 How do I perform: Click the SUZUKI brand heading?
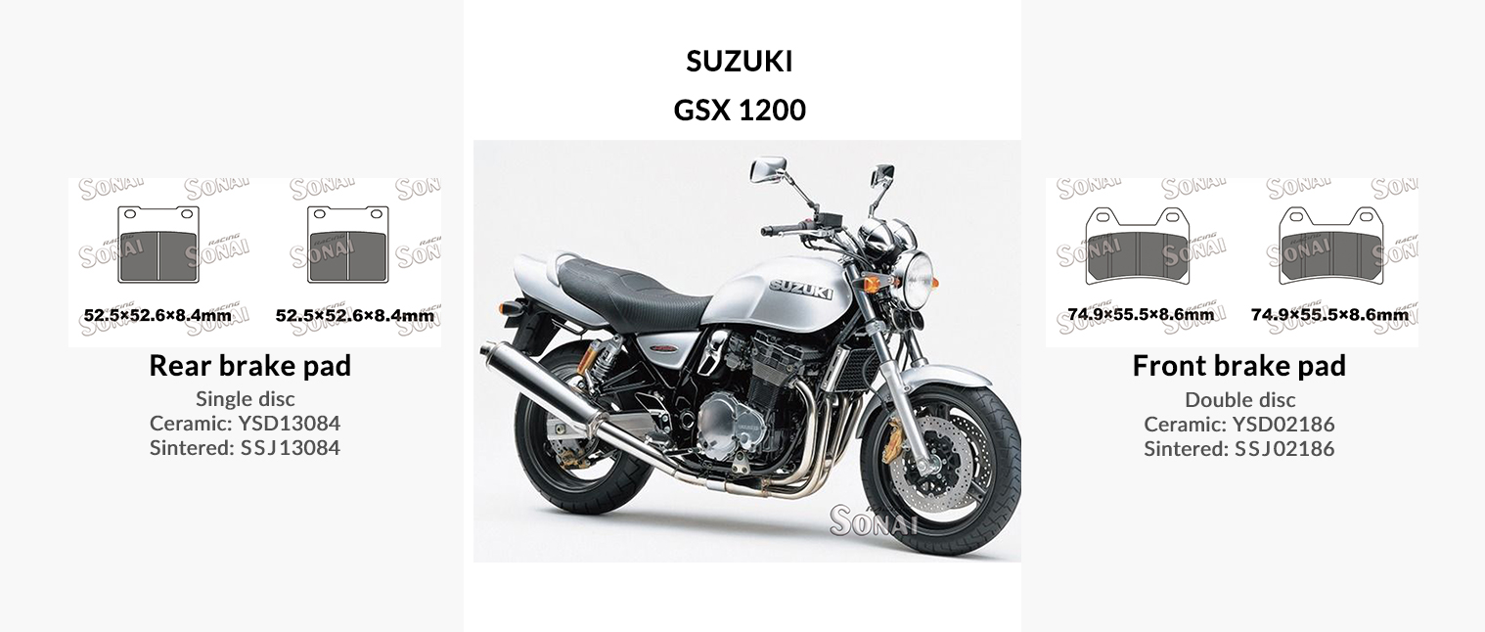pos(740,62)
